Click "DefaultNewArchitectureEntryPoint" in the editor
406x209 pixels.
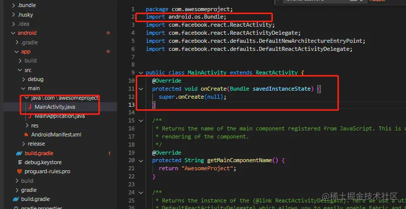click(311, 41)
